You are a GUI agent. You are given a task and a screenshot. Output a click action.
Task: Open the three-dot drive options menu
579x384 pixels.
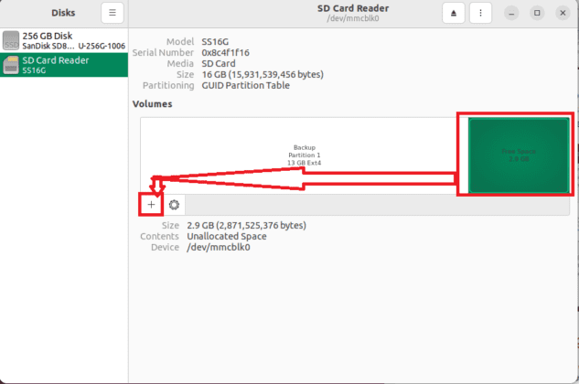point(481,13)
